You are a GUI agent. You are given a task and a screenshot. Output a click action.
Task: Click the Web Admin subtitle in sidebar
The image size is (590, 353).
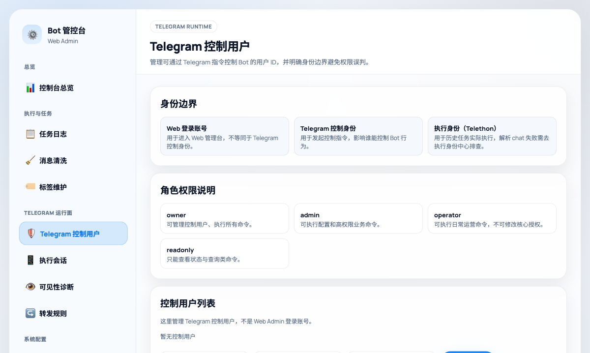click(x=63, y=41)
